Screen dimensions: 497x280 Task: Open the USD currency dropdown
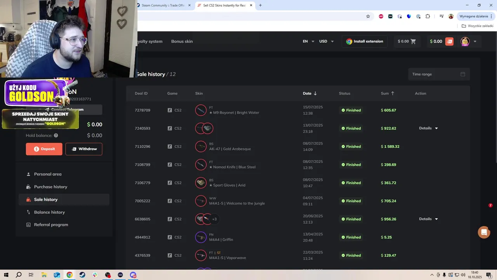click(326, 41)
